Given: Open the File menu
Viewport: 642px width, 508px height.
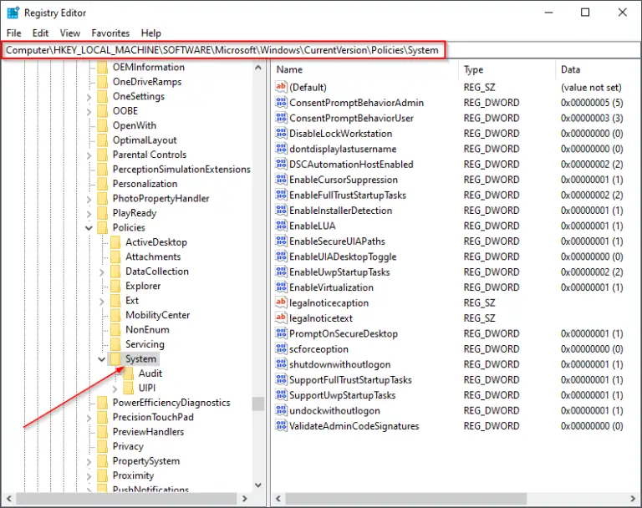Looking at the screenshot, I should click(13, 33).
